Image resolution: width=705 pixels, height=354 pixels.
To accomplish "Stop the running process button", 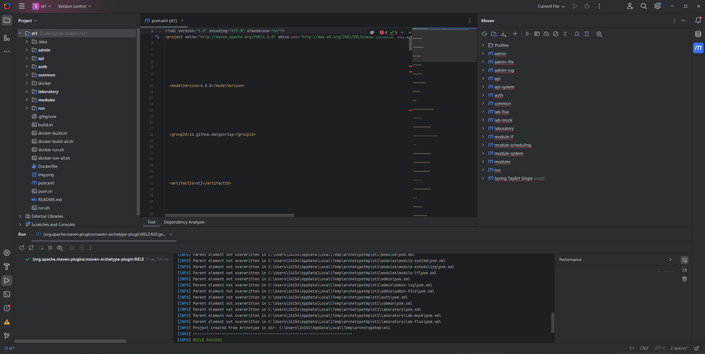I will click(50, 248).
